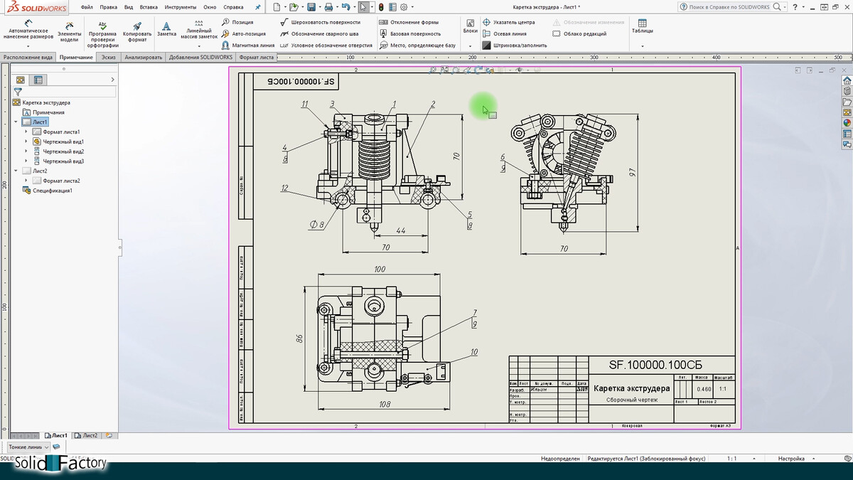Pin the menu bar with pushpin
The image size is (853, 480).
257,6
